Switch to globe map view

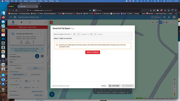[x=167, y=22]
